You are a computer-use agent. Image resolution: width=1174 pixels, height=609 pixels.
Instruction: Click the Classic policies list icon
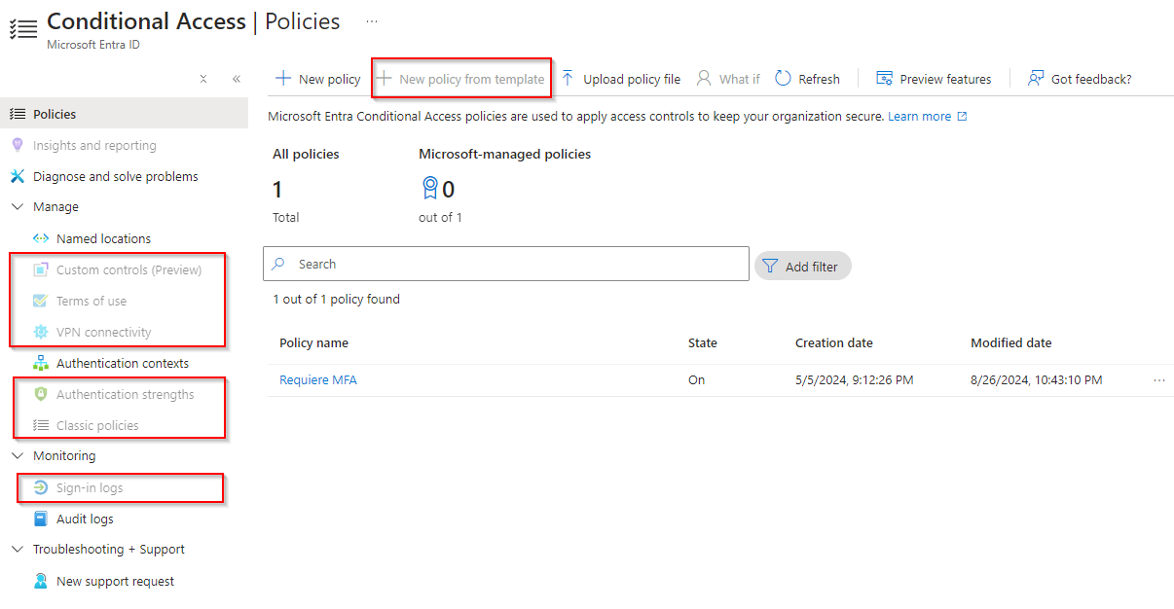point(41,425)
